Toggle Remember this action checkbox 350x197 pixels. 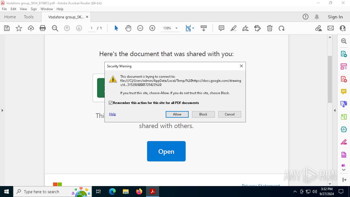point(110,103)
